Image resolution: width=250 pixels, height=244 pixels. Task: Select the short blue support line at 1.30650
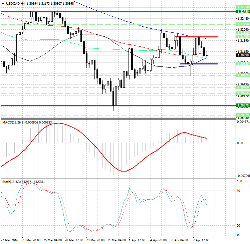pos(199,64)
